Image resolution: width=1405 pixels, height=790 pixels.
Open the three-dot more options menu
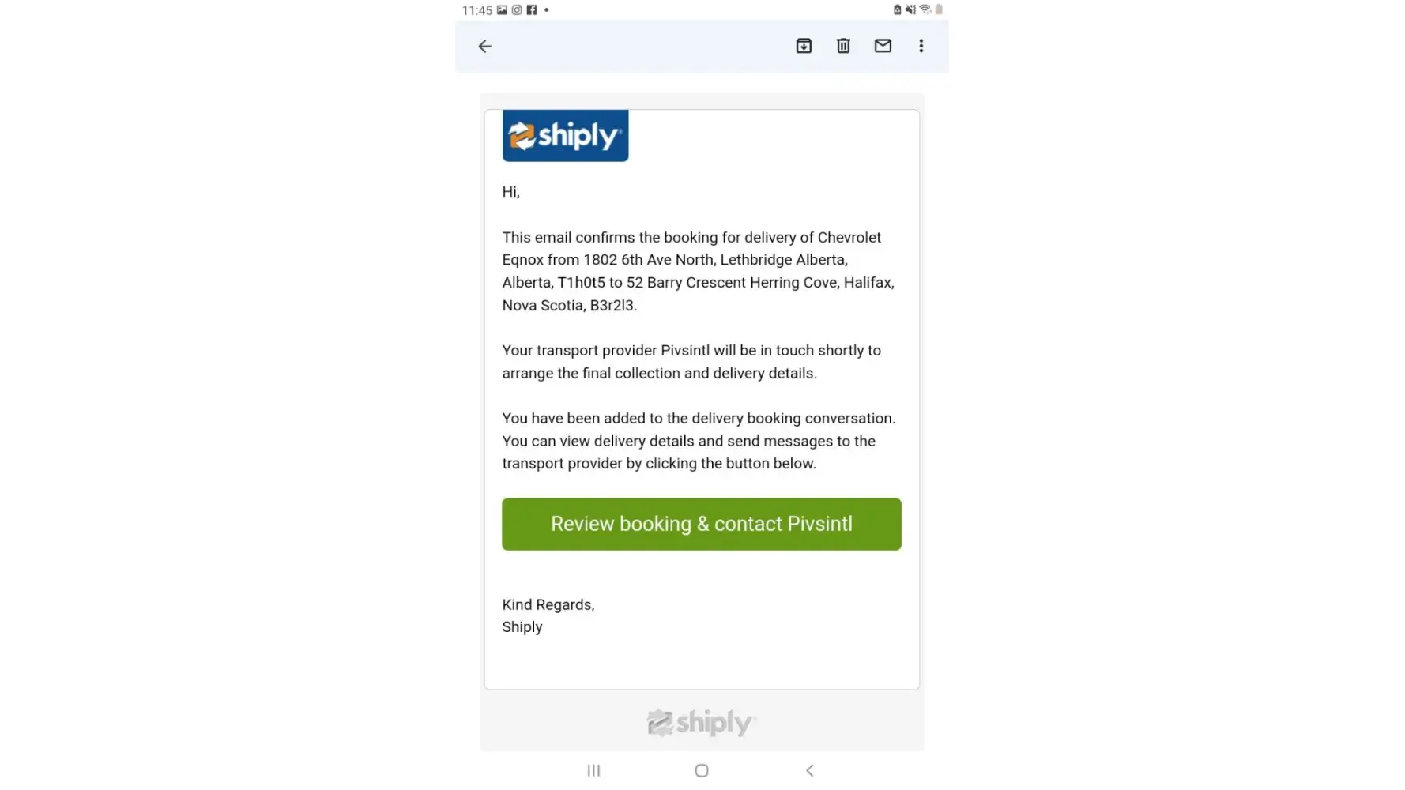[921, 46]
